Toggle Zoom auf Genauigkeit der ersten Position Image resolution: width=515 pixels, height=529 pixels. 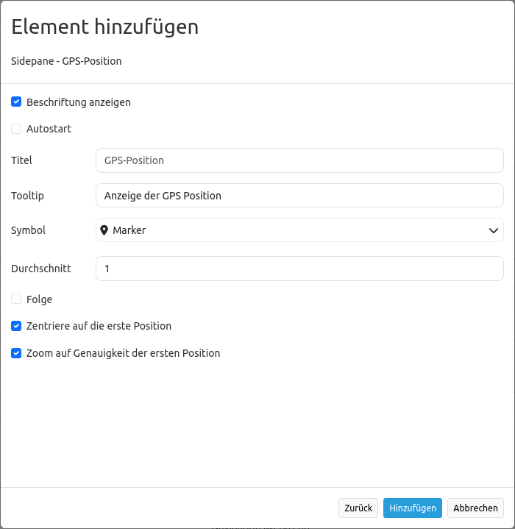(x=16, y=353)
